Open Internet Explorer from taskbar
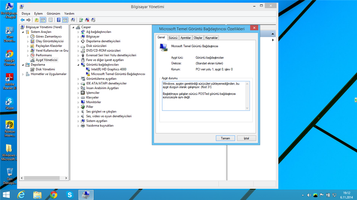Screen dimensions: 357x200 (x=21, y=195)
